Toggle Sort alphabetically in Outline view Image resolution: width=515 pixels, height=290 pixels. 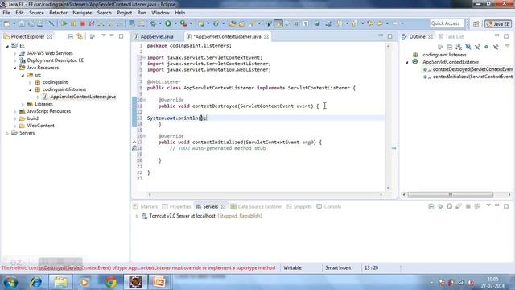[x=459, y=47]
